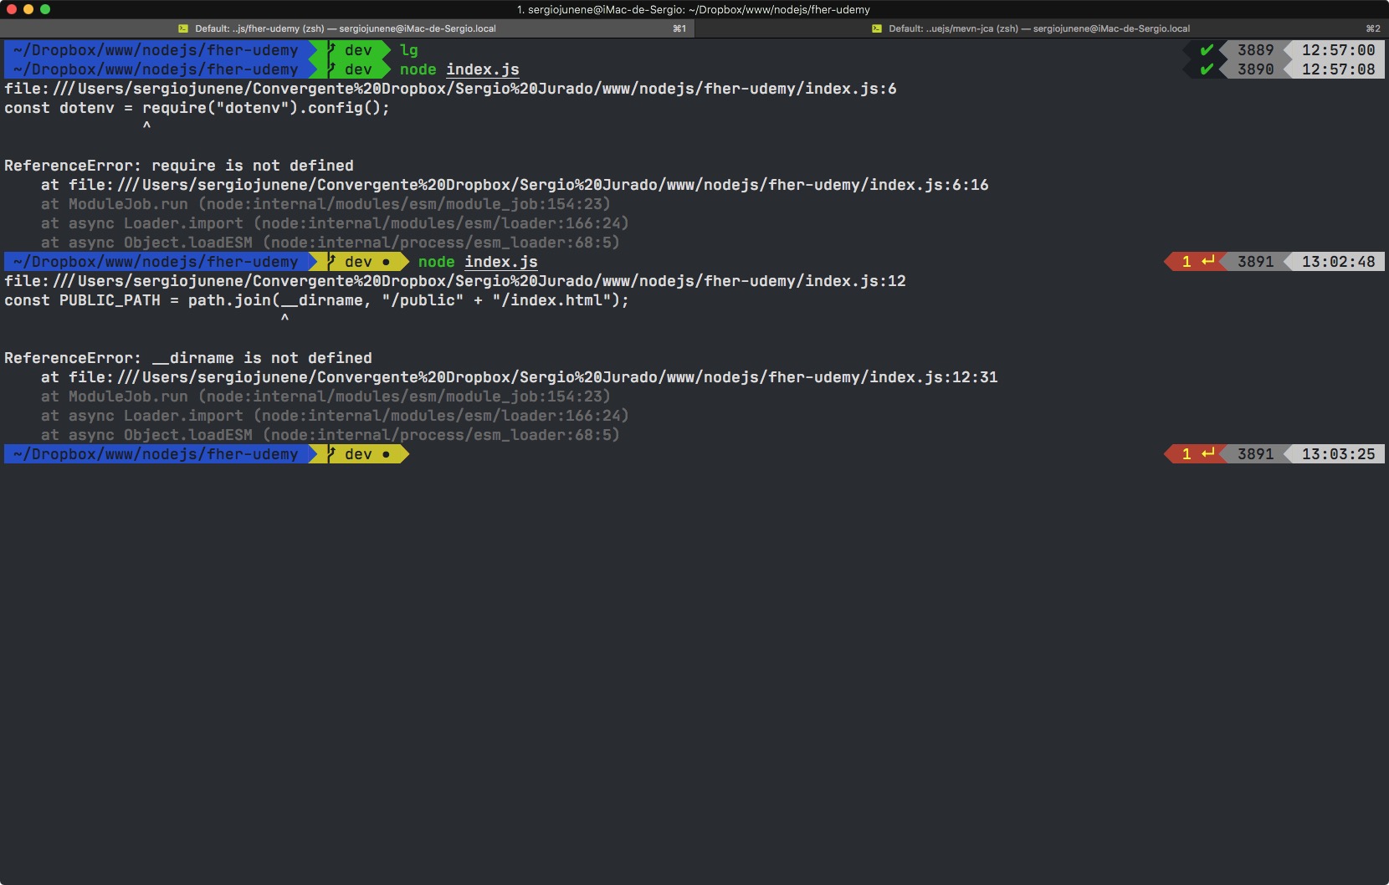This screenshot has height=885, width=1389.
Task: Click the history number 3889
Action: (x=1256, y=50)
